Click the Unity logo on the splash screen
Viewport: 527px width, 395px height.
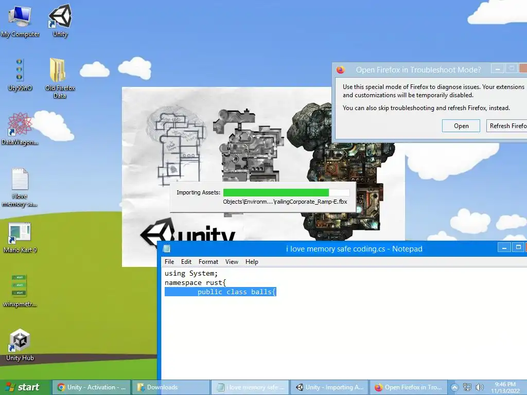(x=187, y=232)
